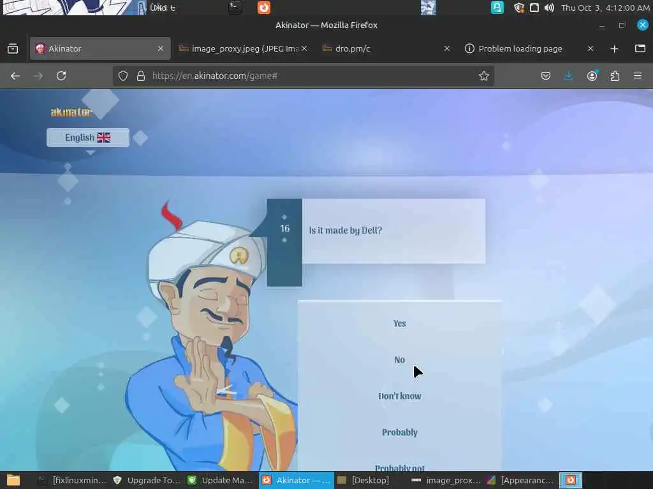Go back to the previous page
Image resolution: width=653 pixels, height=489 pixels.
(x=15, y=76)
